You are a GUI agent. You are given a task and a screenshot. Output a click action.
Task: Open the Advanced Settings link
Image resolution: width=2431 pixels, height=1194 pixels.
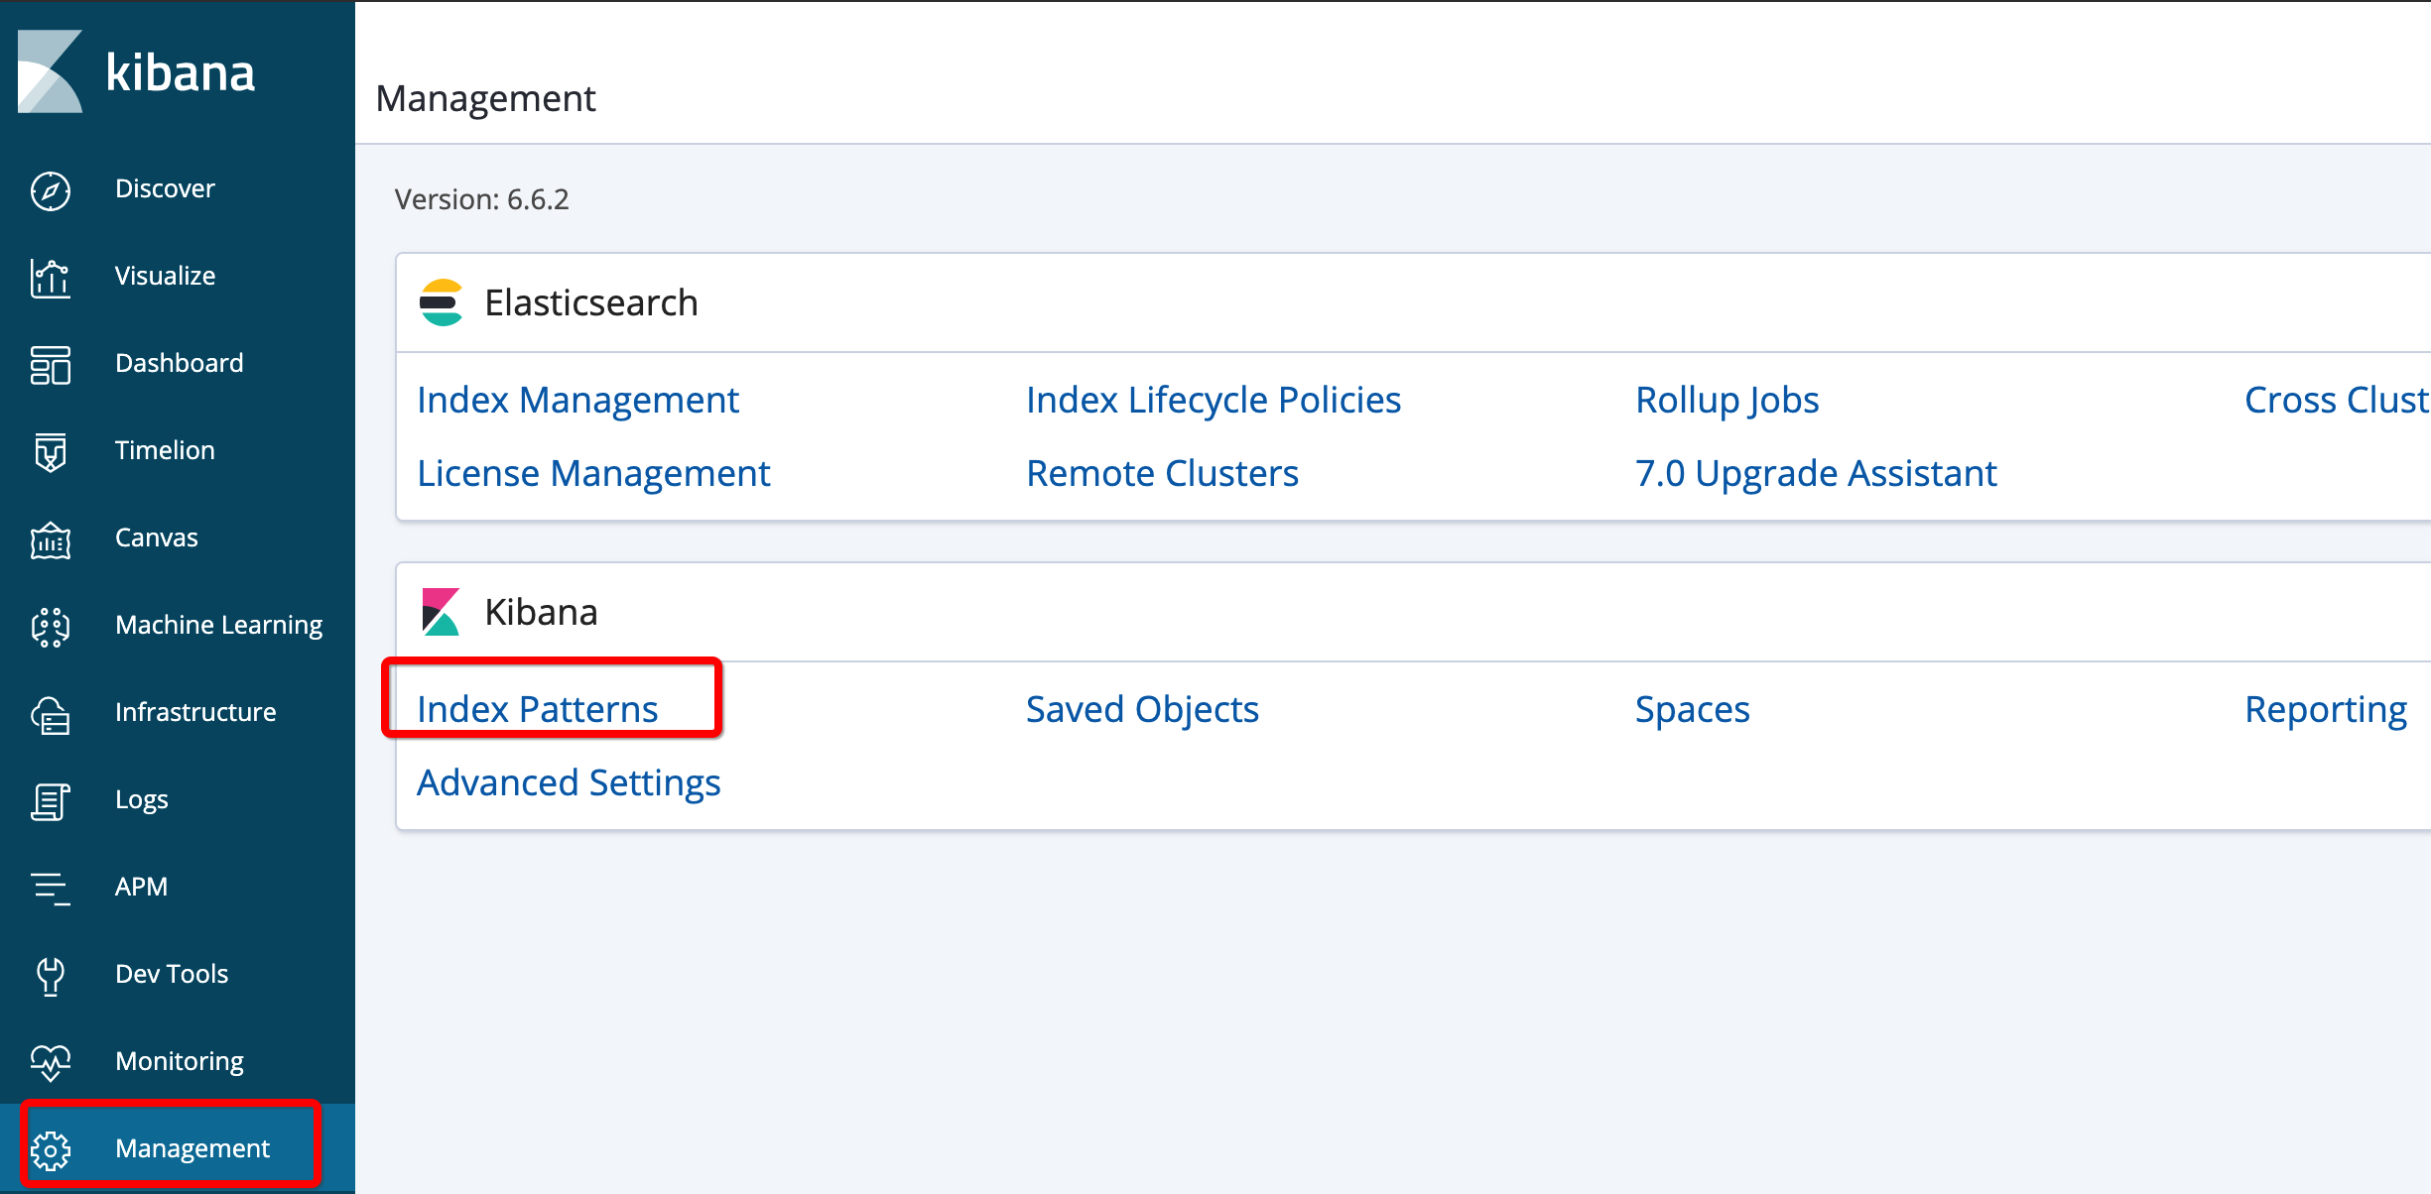pos(569,783)
